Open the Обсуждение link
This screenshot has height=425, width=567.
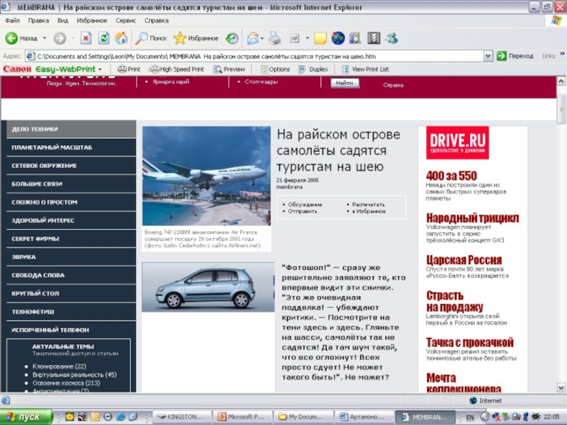tap(305, 205)
